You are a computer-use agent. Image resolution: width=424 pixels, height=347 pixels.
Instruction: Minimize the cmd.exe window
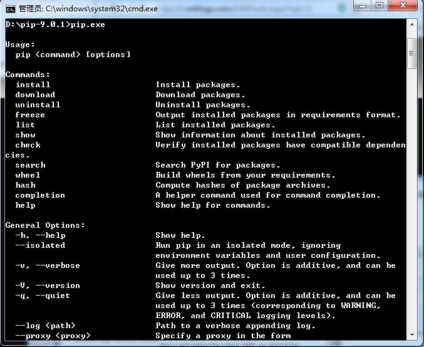coord(363,6)
